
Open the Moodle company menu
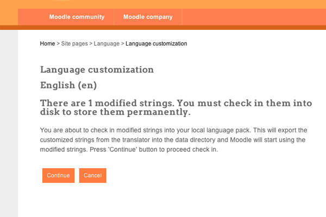click(148, 17)
